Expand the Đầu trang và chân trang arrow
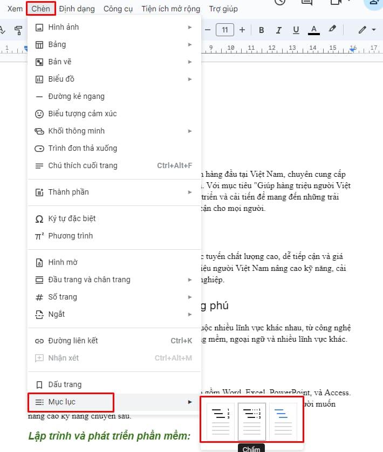Screen dimensions: 383x452 (x=190, y=280)
